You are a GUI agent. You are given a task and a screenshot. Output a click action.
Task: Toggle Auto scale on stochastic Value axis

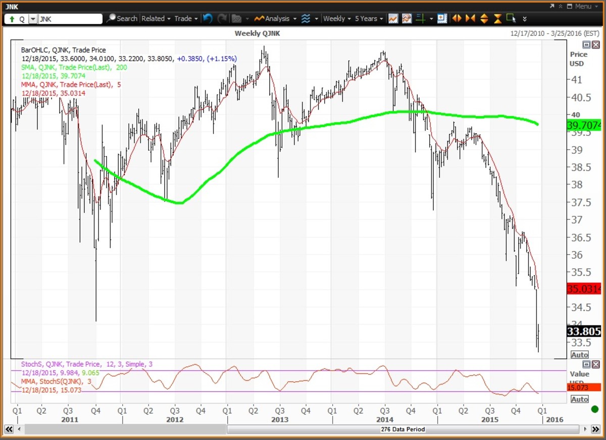579,399
